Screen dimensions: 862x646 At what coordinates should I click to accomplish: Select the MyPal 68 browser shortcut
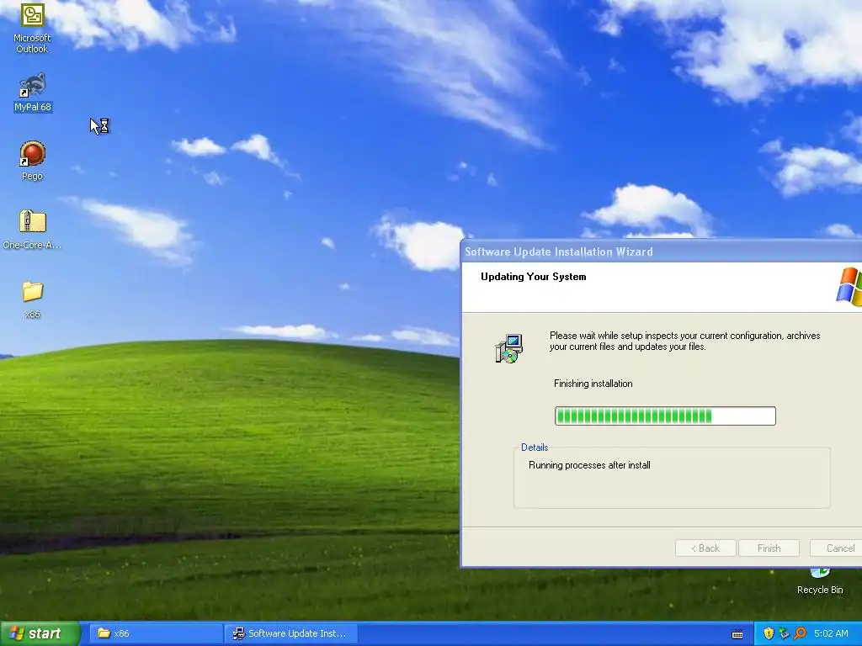33,93
